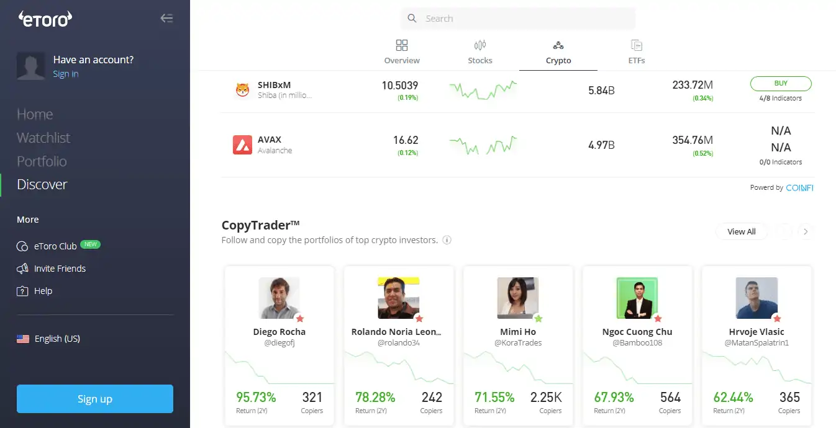Viewport: 836px width, 428px height.
Task: Open the Help link
Action: (43, 291)
